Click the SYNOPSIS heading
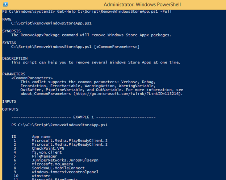The image size is (226, 180). (x=12, y=31)
